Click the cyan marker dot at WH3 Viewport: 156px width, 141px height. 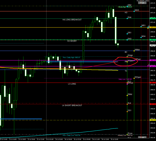(x=134, y=11)
